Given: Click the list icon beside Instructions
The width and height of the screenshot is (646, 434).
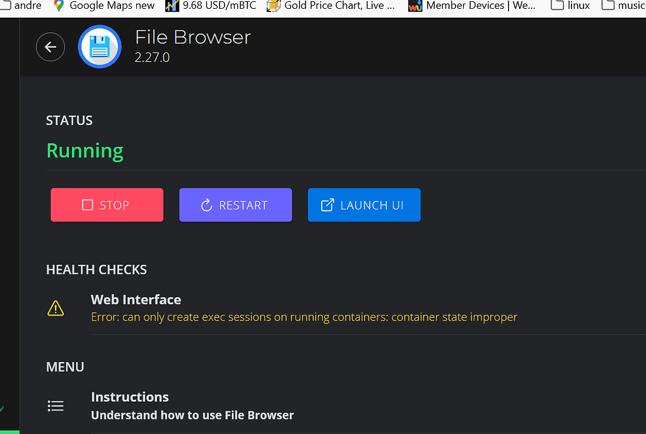Looking at the screenshot, I should 56,406.
